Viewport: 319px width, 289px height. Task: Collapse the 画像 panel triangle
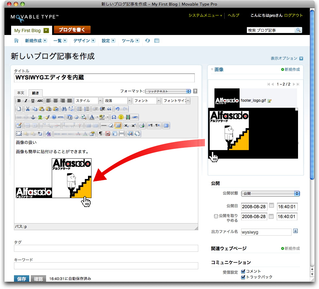[212, 69]
